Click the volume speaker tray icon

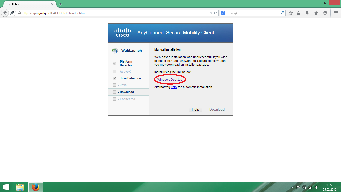click(x=317, y=187)
